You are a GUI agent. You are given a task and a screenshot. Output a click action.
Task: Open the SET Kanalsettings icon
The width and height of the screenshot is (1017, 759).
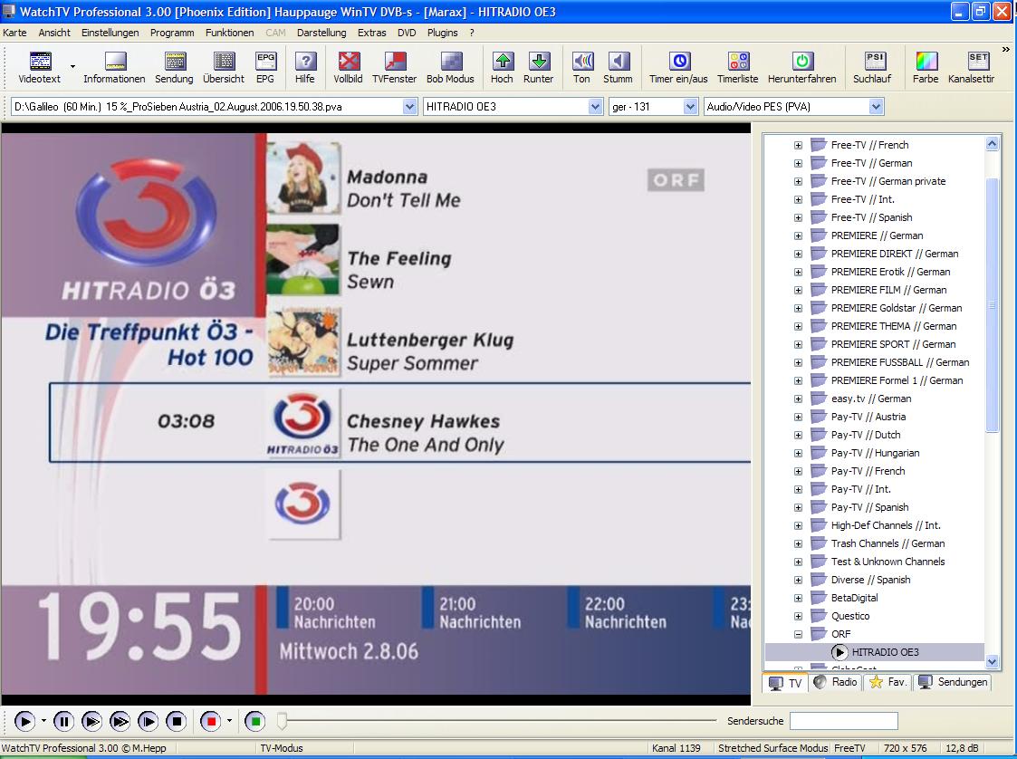pyautogui.click(x=972, y=67)
